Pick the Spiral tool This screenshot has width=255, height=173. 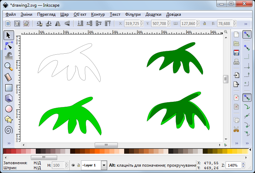[9, 130]
